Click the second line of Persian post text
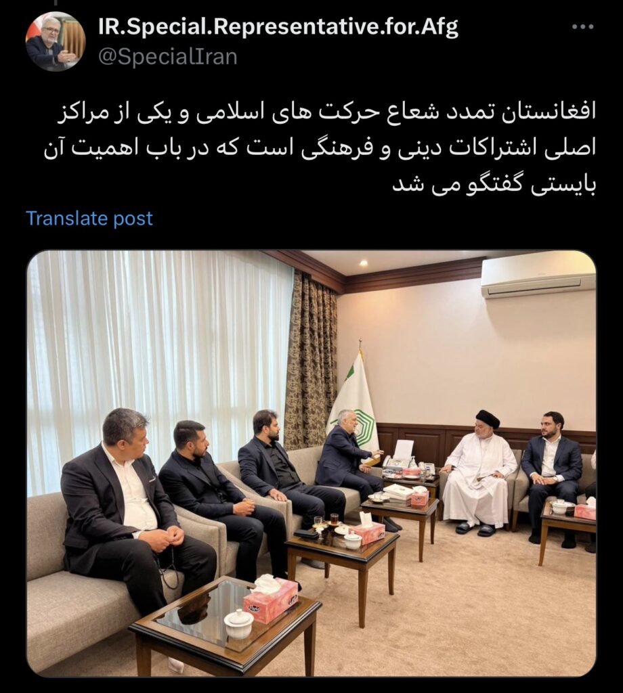The width and height of the screenshot is (623, 693). click(319, 148)
